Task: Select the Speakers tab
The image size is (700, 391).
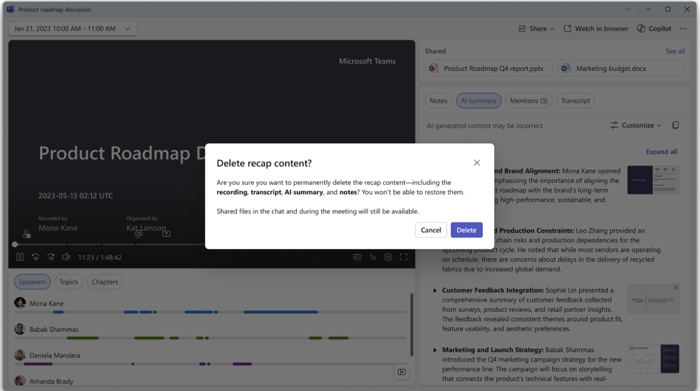Action: [32, 282]
